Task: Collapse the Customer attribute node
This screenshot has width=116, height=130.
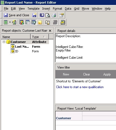Action: pos(4,42)
